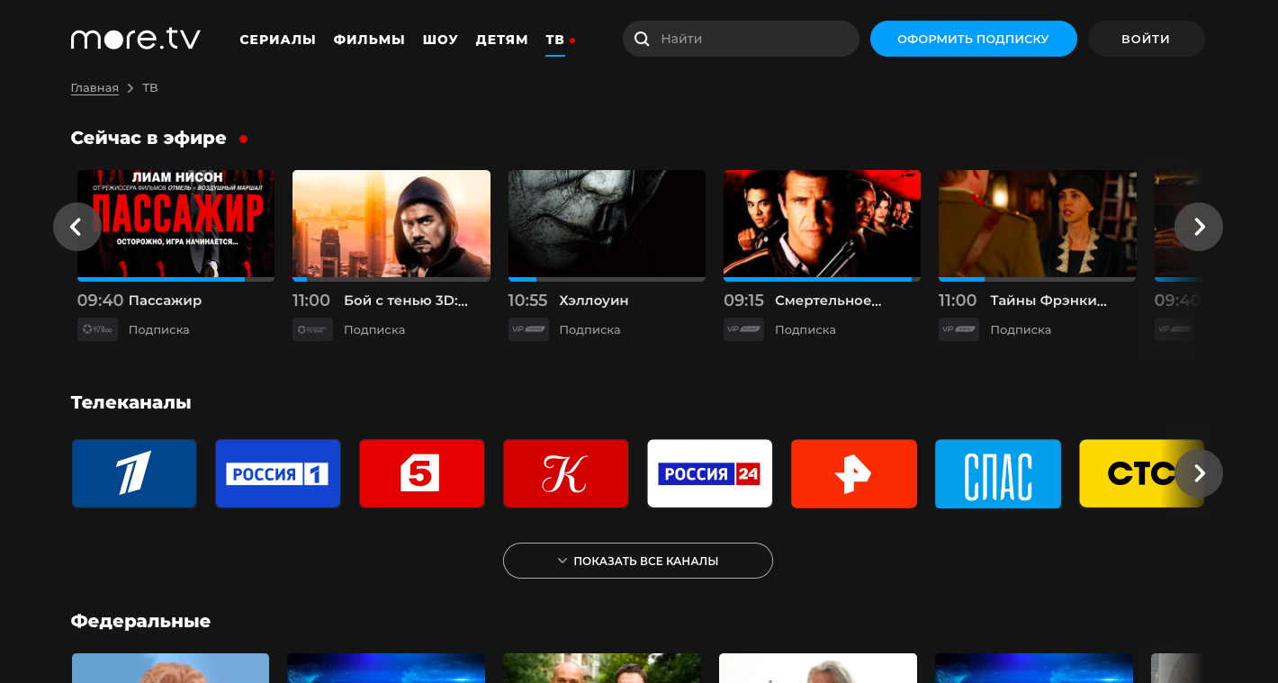Open the РЕН ТВ channel tile

[x=854, y=473]
